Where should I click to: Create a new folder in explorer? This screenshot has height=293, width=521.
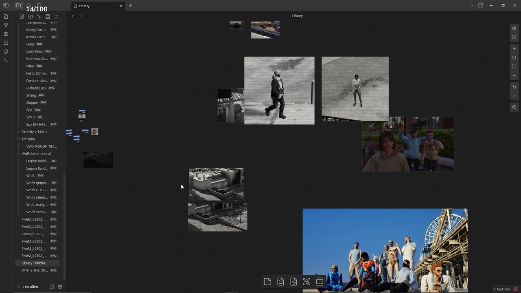point(30,17)
